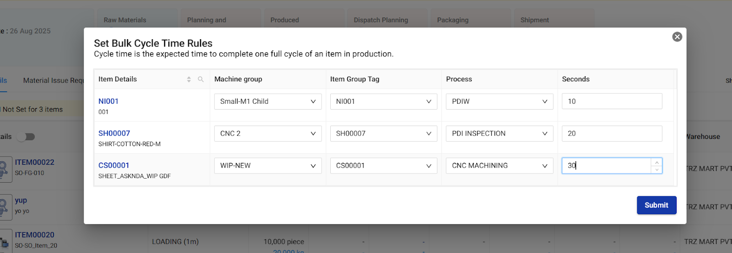Open the PDIW process dropdown

499,101
